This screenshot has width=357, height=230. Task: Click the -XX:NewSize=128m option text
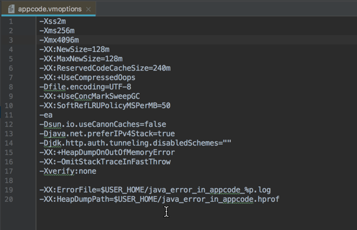tap(74, 49)
